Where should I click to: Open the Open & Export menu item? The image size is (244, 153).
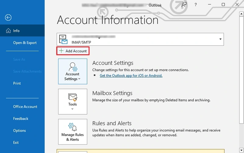tap(25, 43)
